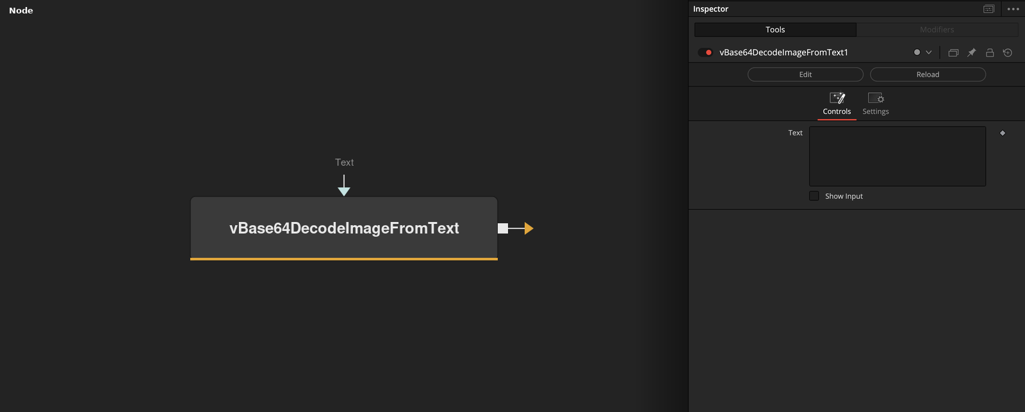
Task: Disable the vBase64DecodeImageFromText1 enable switch
Action: (705, 52)
